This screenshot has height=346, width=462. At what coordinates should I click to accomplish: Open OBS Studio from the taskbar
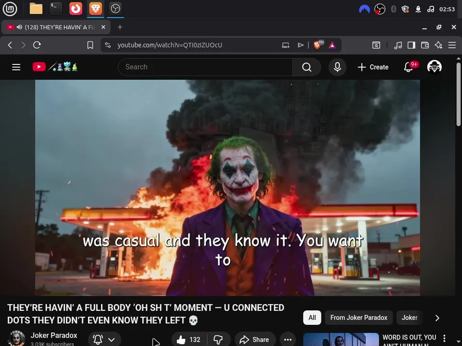(x=115, y=9)
